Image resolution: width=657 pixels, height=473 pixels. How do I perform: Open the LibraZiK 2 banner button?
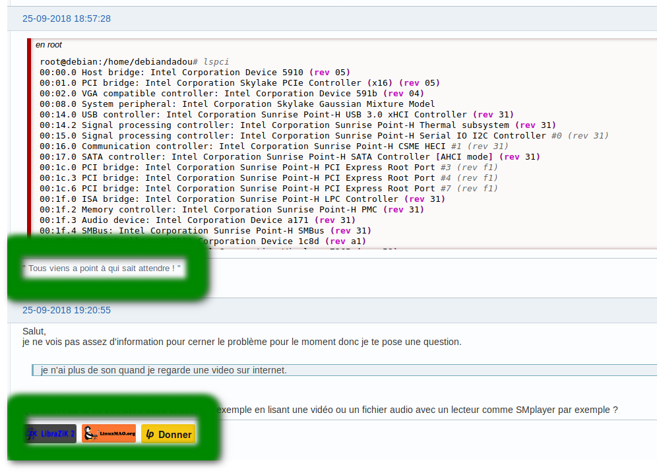pos(50,433)
